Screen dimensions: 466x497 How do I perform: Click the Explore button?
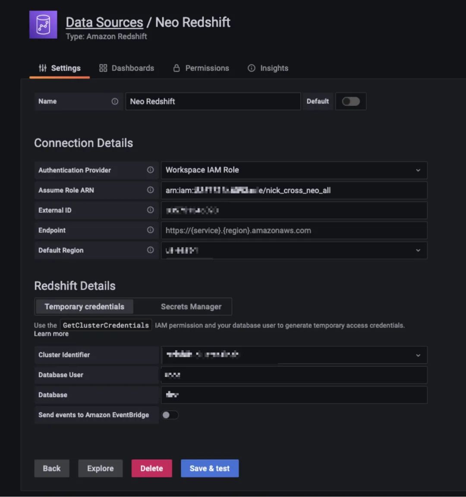tap(101, 468)
